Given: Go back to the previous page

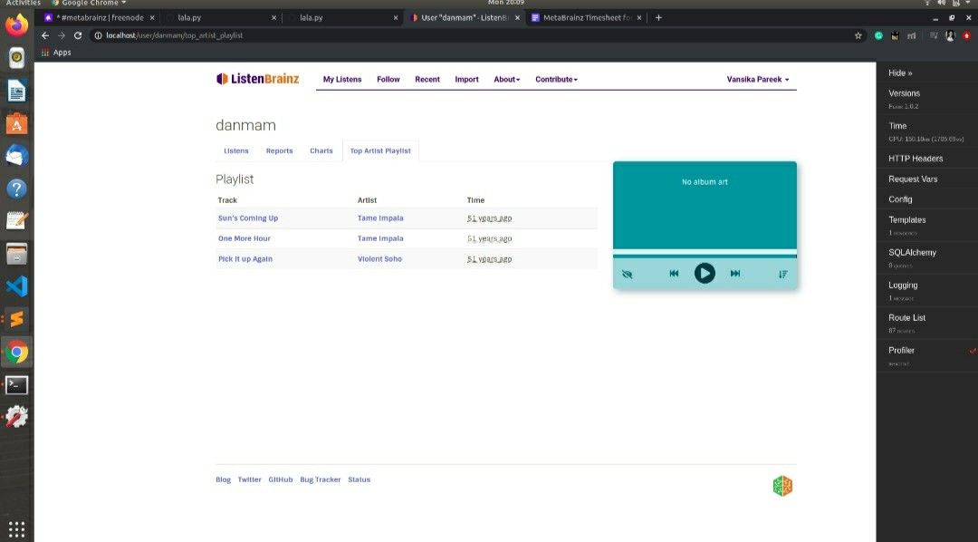Looking at the screenshot, I should (45, 35).
